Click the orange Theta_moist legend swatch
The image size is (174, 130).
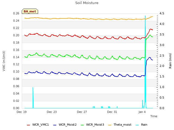pyautogui.click(x=110, y=125)
